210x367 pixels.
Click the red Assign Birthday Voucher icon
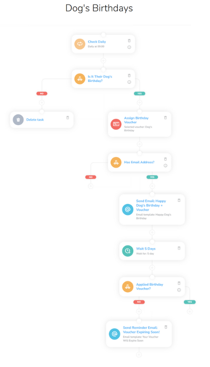coord(116,124)
